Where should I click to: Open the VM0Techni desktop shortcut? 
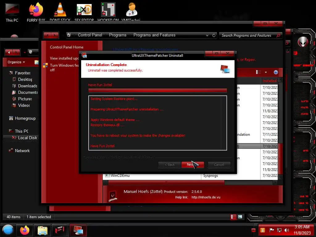pyautogui.click(x=131, y=12)
